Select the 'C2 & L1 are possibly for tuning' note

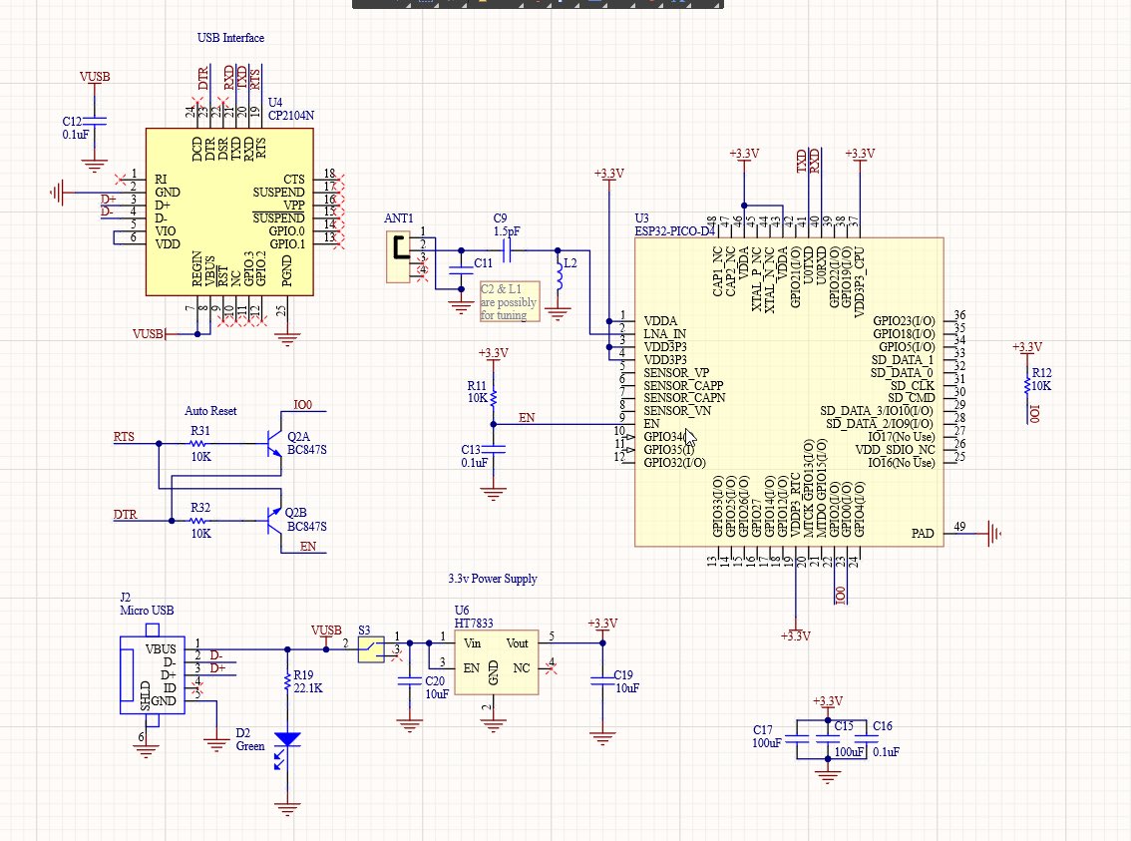coord(512,302)
